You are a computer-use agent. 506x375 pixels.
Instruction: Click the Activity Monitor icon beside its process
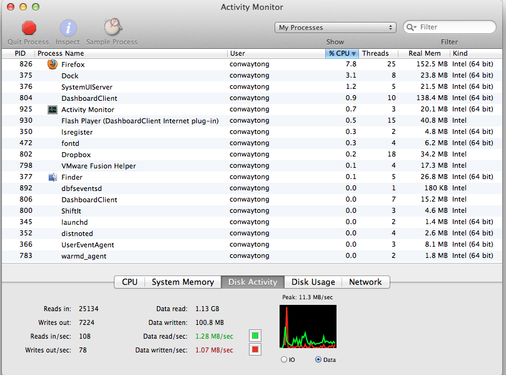pyautogui.click(x=52, y=110)
